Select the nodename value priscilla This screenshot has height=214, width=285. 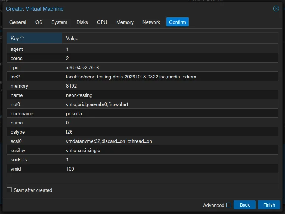pos(74,113)
